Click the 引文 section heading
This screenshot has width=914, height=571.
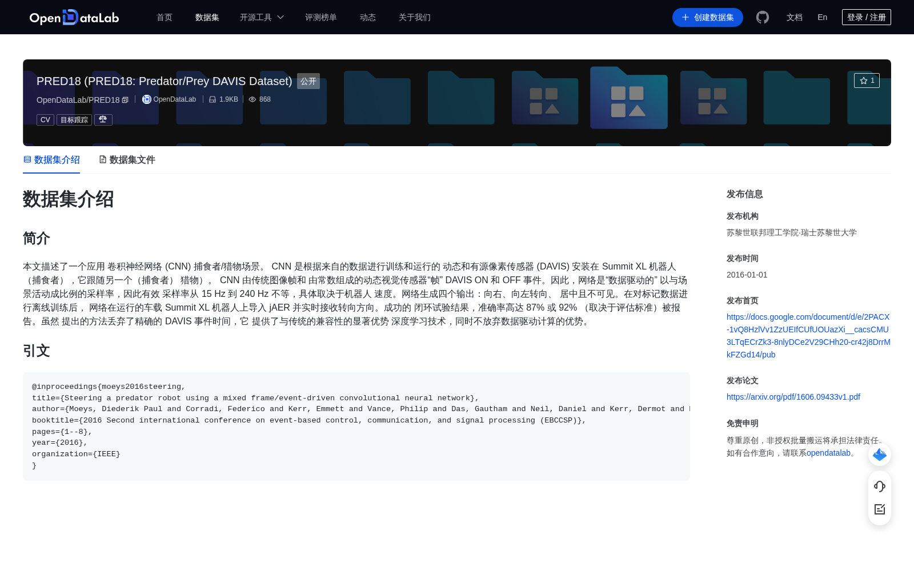pyautogui.click(x=37, y=351)
